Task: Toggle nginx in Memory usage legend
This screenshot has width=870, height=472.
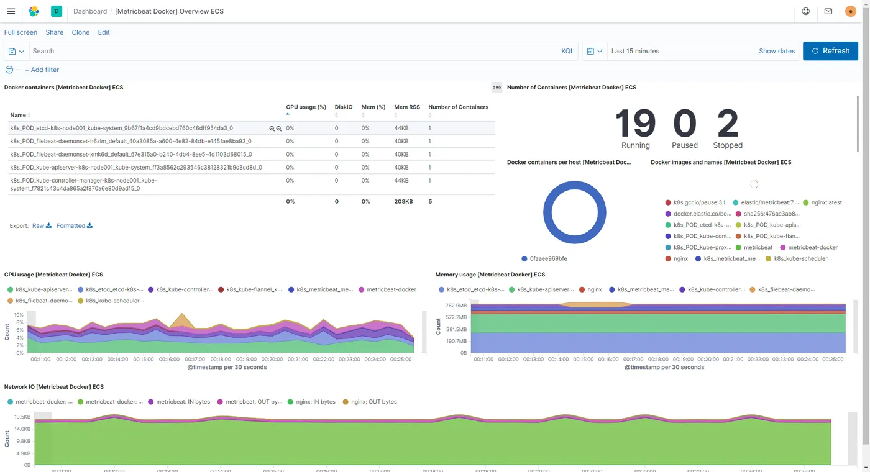Action: coord(591,289)
